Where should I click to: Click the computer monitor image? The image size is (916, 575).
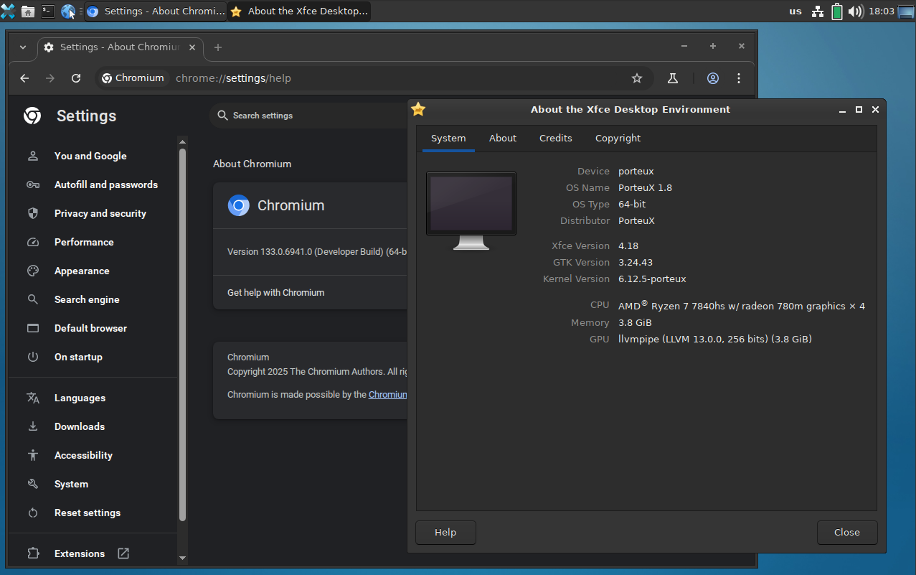(471, 210)
